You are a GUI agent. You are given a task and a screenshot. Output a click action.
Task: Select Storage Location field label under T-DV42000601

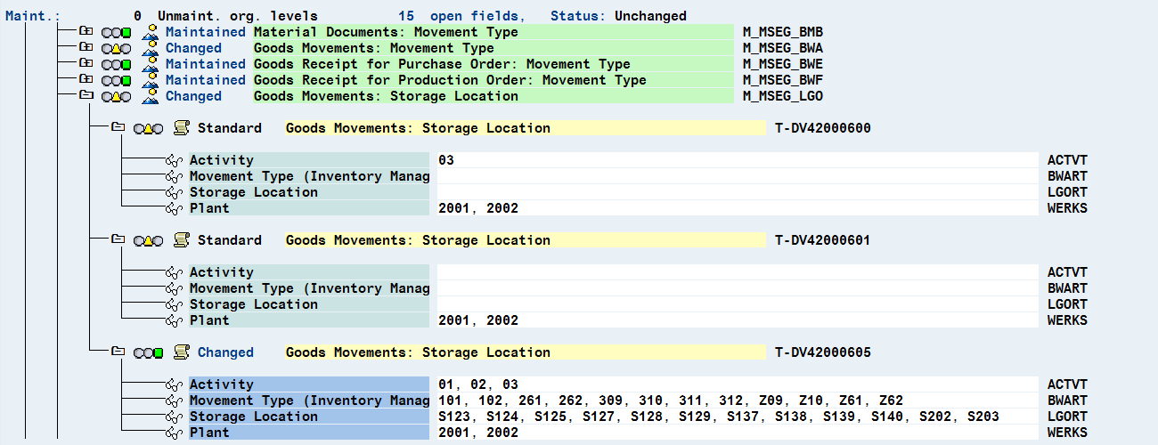point(308,304)
